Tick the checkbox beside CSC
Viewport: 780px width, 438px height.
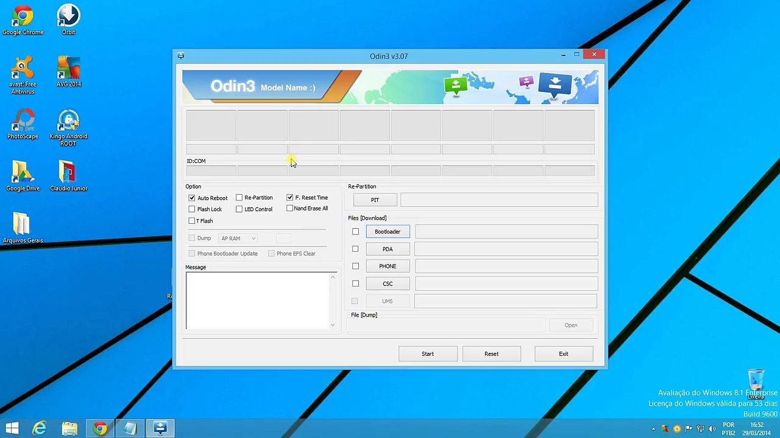click(x=356, y=283)
